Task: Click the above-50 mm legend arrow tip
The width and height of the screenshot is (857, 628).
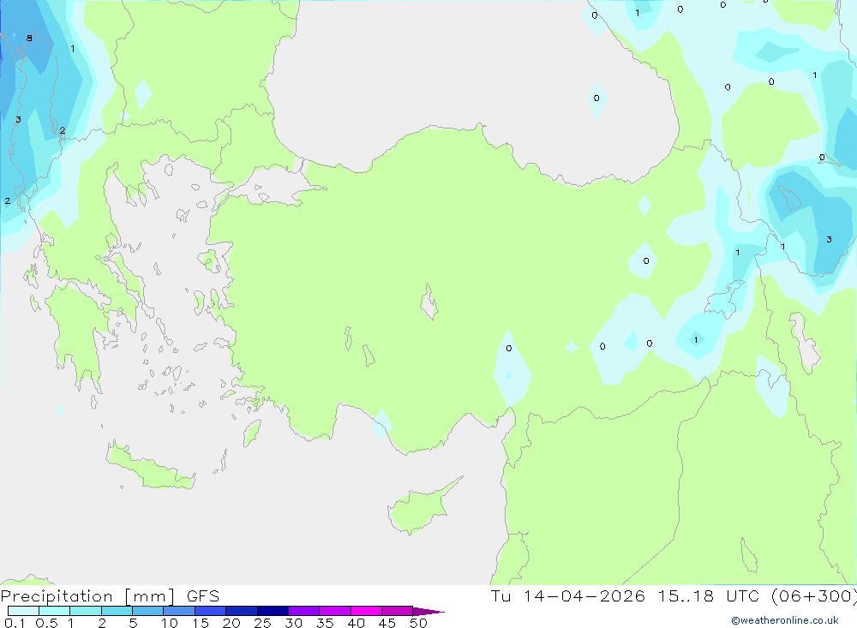Action: click(x=428, y=612)
